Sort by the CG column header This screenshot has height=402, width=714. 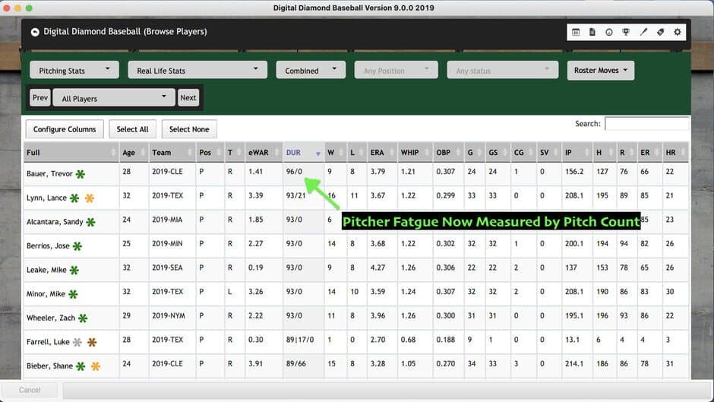point(523,152)
